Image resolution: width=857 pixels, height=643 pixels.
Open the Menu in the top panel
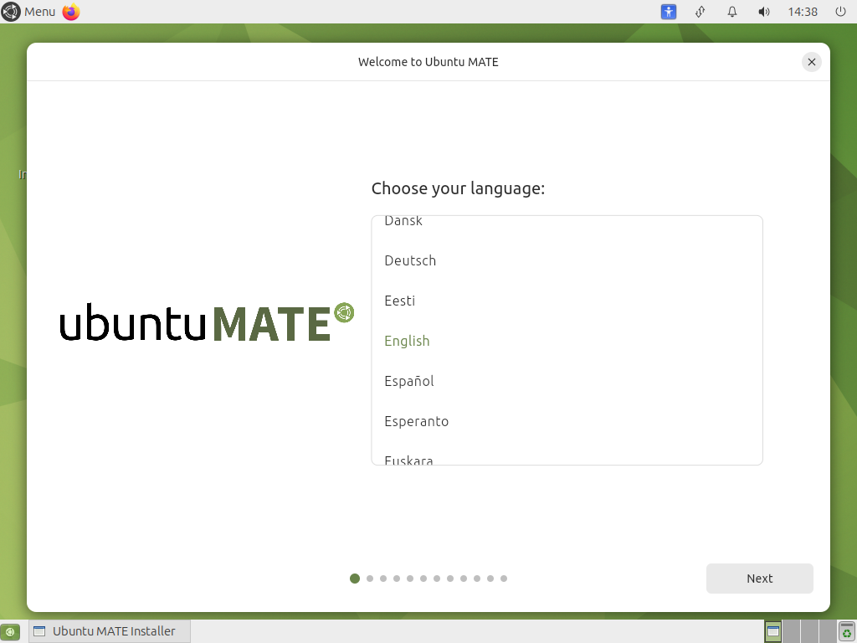pyautogui.click(x=28, y=12)
